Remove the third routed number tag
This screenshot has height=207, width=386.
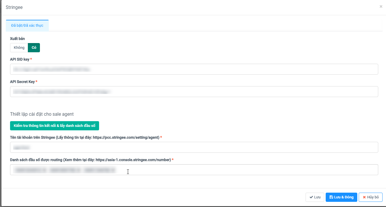pos(113,170)
